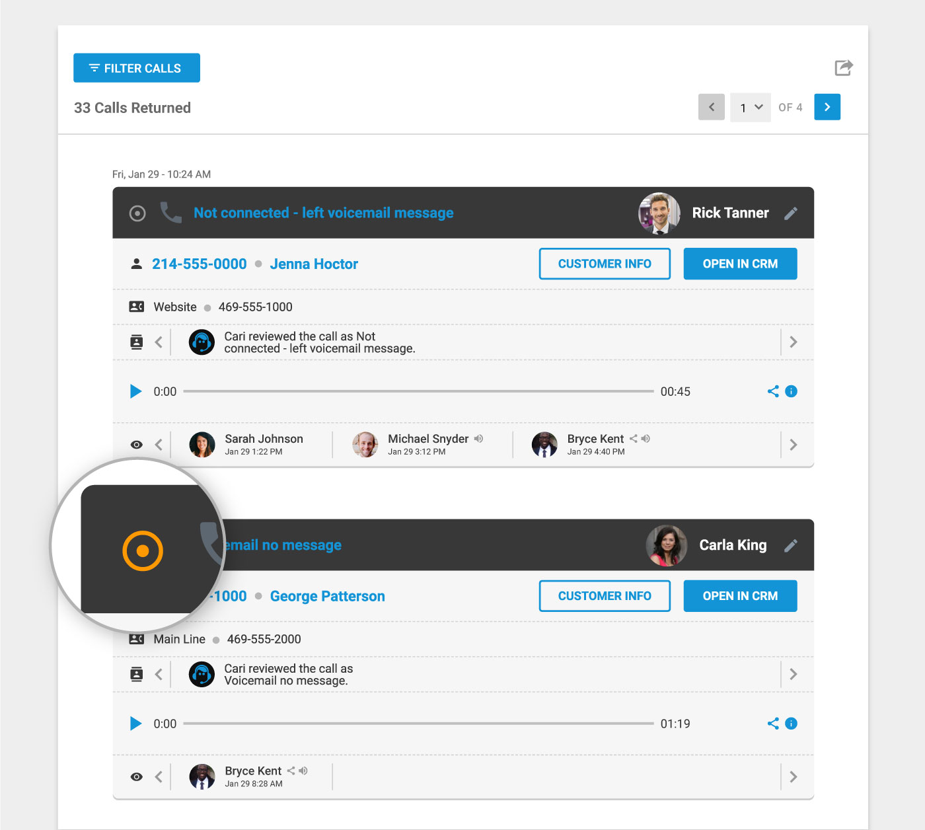
Task: Open the page number dropdown
Action: (751, 107)
